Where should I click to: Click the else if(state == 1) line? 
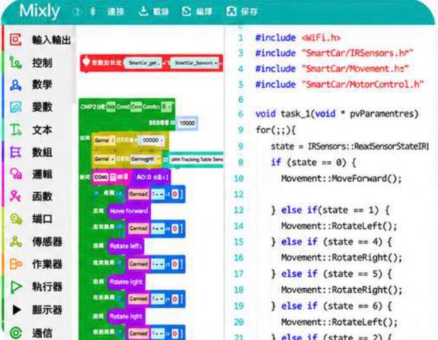click(330, 210)
